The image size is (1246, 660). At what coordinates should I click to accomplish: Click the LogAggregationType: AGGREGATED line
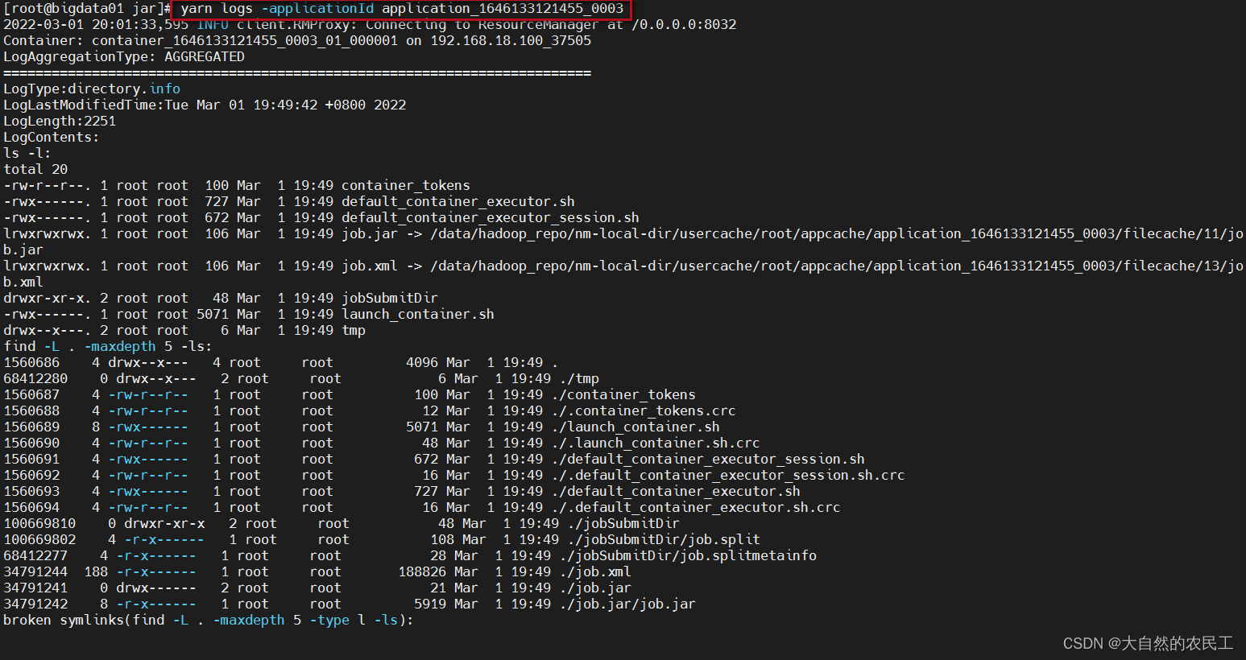tap(124, 57)
